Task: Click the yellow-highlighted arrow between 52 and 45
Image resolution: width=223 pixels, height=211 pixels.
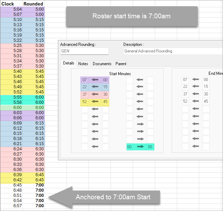Action: (x=95, y=101)
